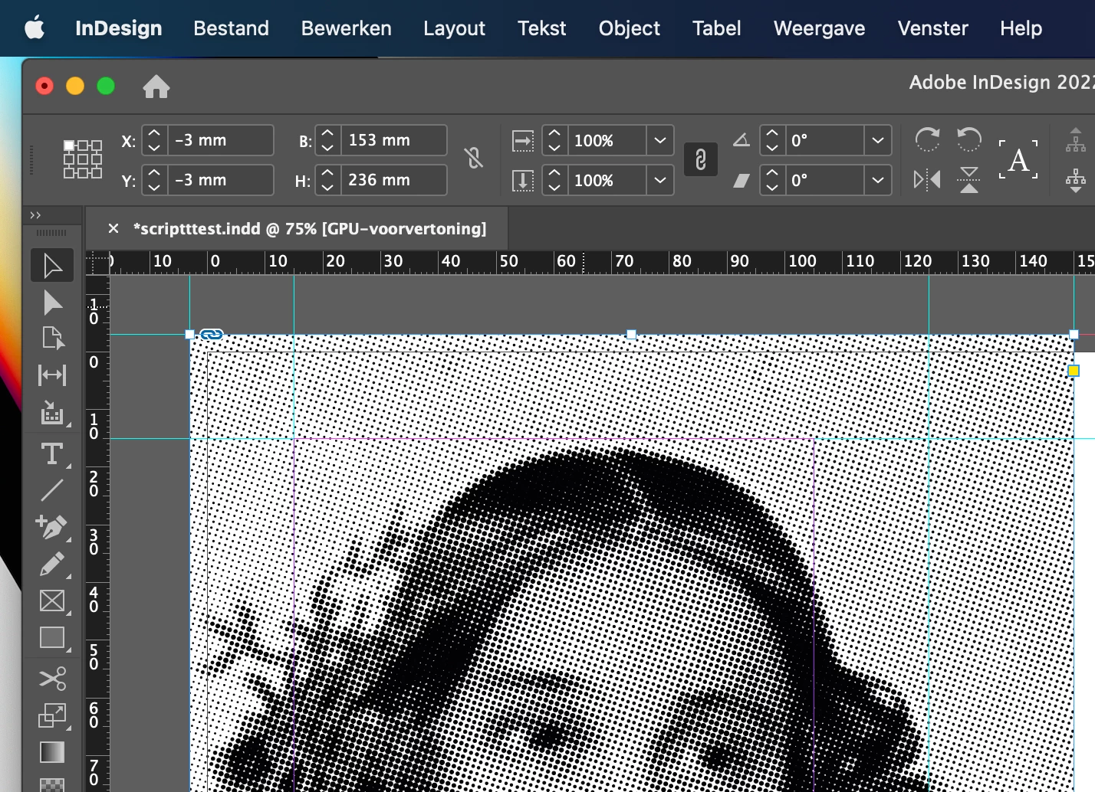1095x792 pixels.
Task: Click the reference point locator grid
Action: click(x=83, y=159)
